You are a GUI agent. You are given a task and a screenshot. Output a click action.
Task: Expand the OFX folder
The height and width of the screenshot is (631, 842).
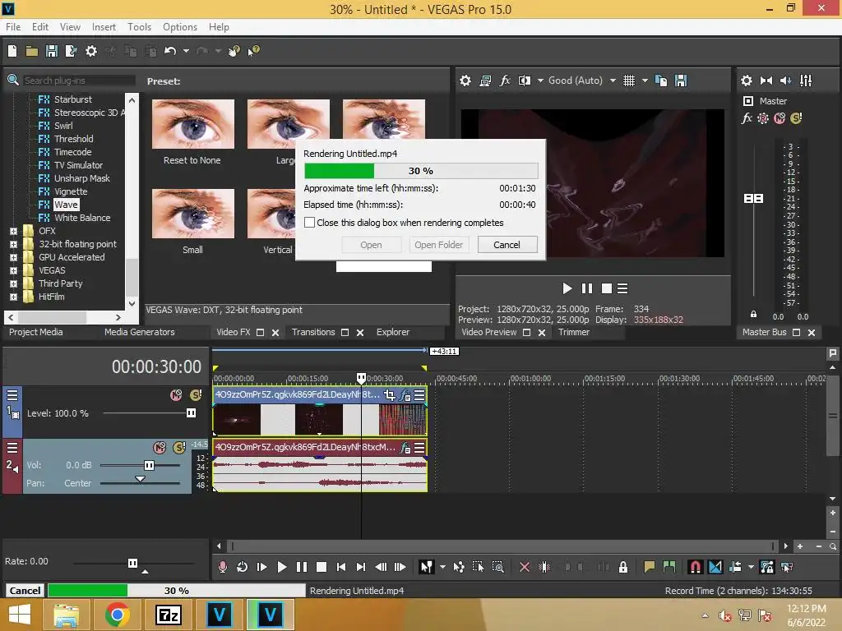click(13, 231)
